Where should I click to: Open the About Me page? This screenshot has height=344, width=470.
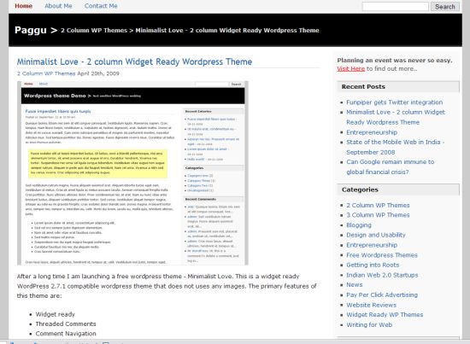coord(58,6)
